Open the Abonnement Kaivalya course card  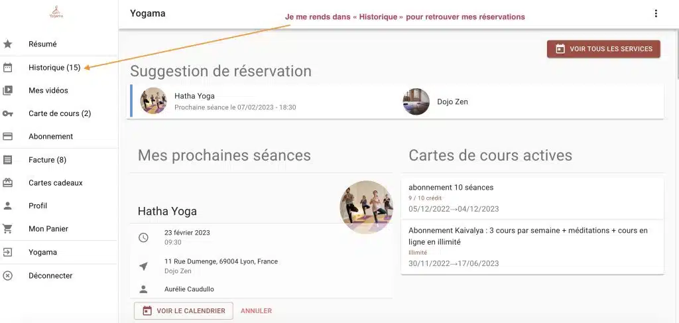click(532, 246)
